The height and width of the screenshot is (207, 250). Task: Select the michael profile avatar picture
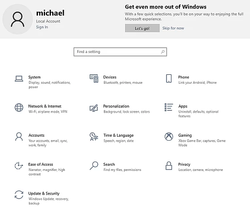tap(17, 19)
